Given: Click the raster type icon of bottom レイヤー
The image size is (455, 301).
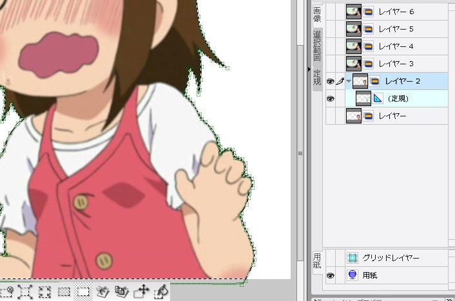Looking at the screenshot, I should click(368, 116).
